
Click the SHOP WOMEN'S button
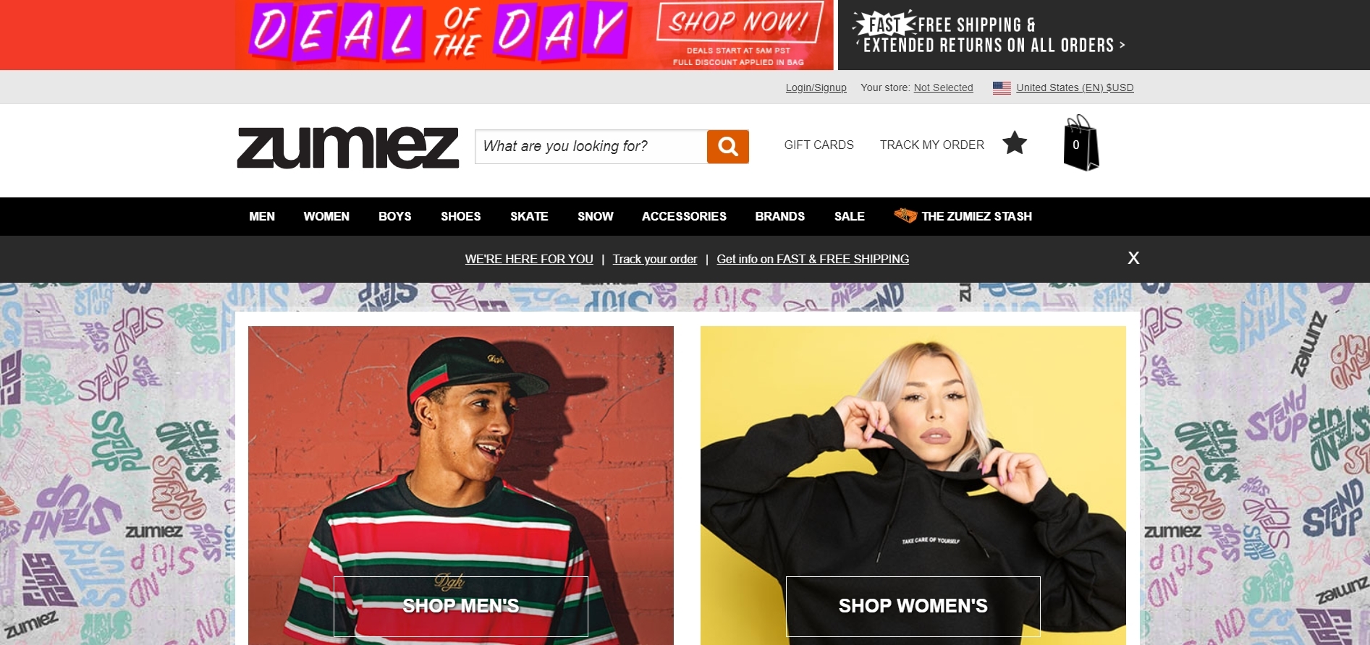[x=913, y=606]
